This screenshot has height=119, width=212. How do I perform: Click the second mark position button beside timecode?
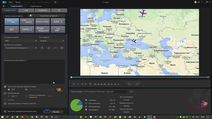click(x=137, y=84)
